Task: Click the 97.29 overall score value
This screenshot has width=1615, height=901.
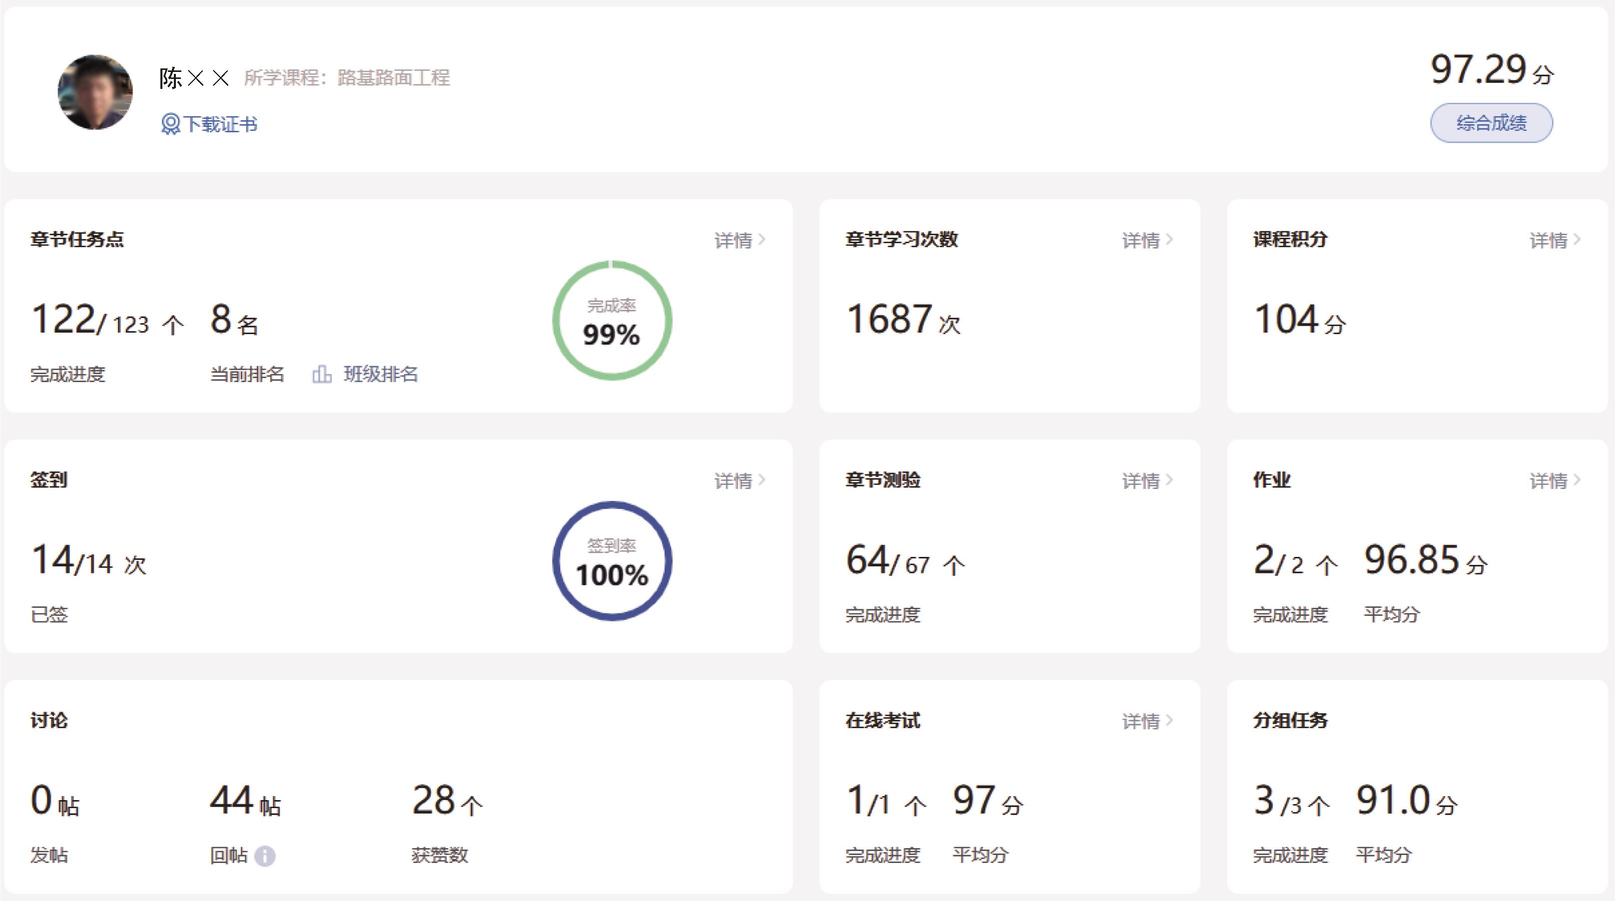Action: (x=1478, y=69)
